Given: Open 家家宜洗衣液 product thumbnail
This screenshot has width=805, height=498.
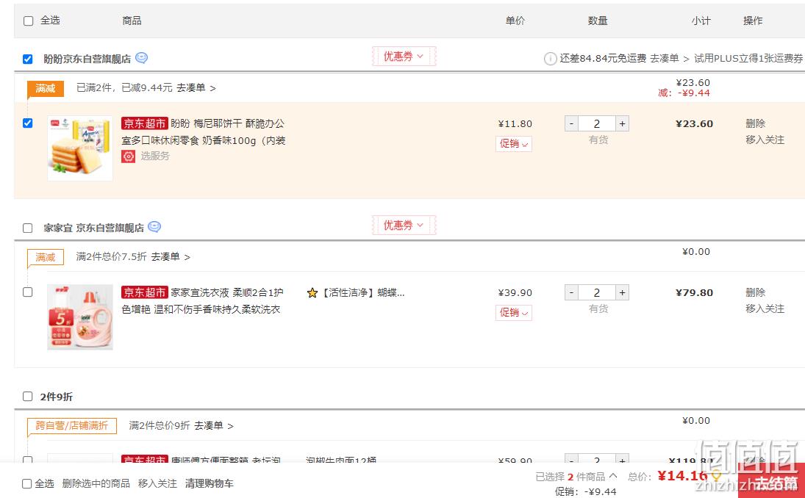Looking at the screenshot, I should (x=80, y=317).
